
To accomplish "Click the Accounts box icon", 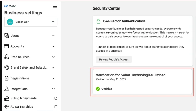I will [x=7, y=46].
